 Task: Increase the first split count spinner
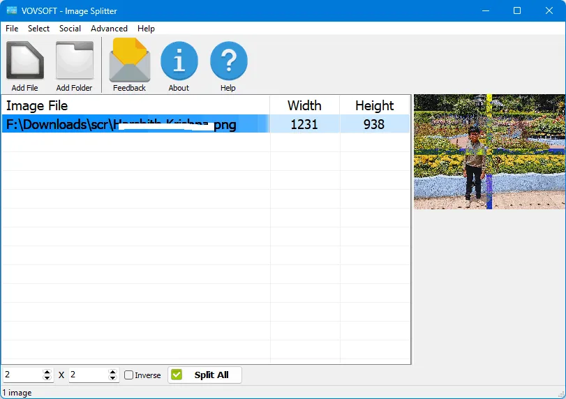pyautogui.click(x=47, y=372)
